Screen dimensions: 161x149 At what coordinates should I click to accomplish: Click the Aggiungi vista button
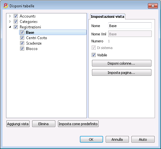tap(18, 124)
